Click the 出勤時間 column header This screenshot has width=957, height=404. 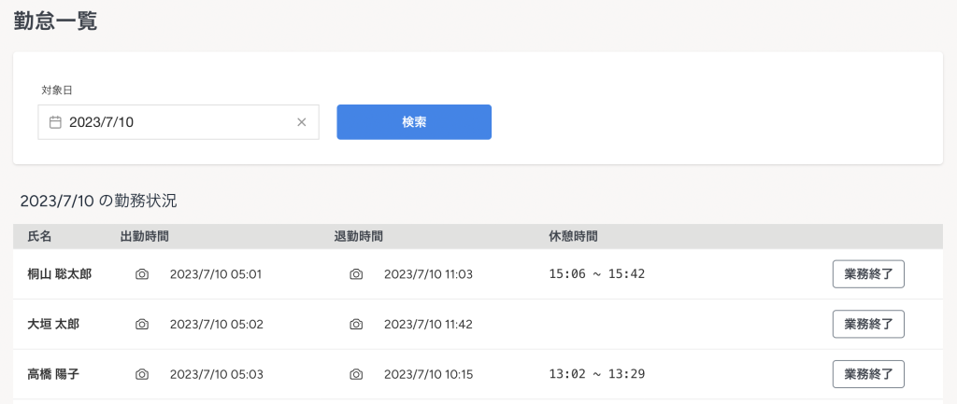144,237
